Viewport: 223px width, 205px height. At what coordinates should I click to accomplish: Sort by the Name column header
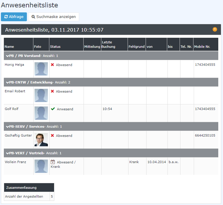point(9,47)
